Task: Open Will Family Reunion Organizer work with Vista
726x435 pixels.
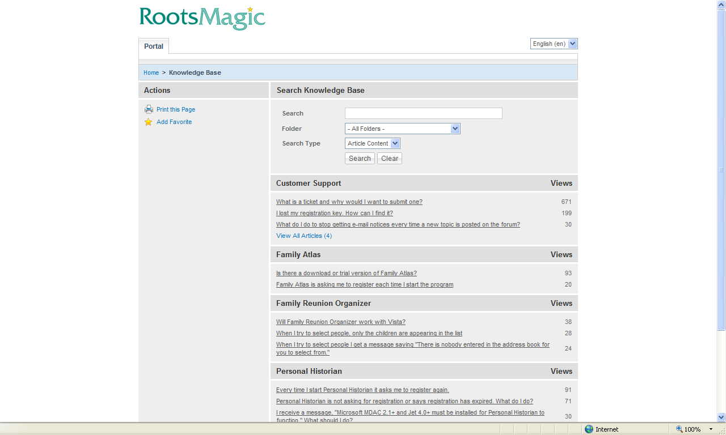Action: (x=341, y=322)
